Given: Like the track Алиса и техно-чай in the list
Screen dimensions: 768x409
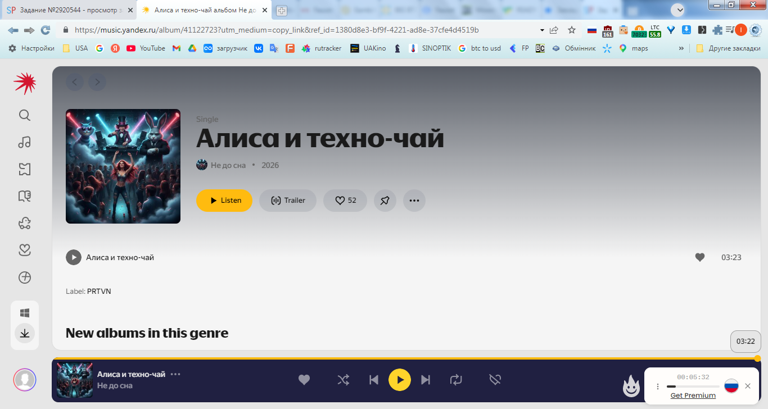Looking at the screenshot, I should point(700,257).
